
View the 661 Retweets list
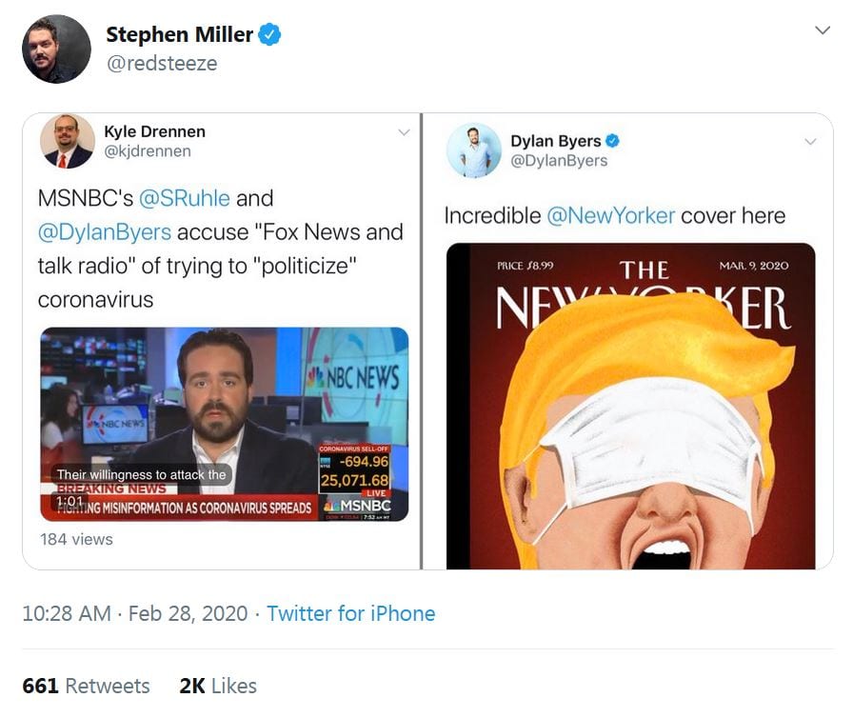tap(86, 686)
